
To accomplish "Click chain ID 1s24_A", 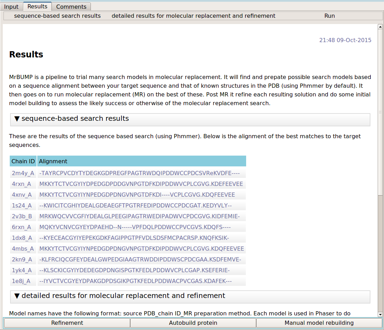I will 22,205.
